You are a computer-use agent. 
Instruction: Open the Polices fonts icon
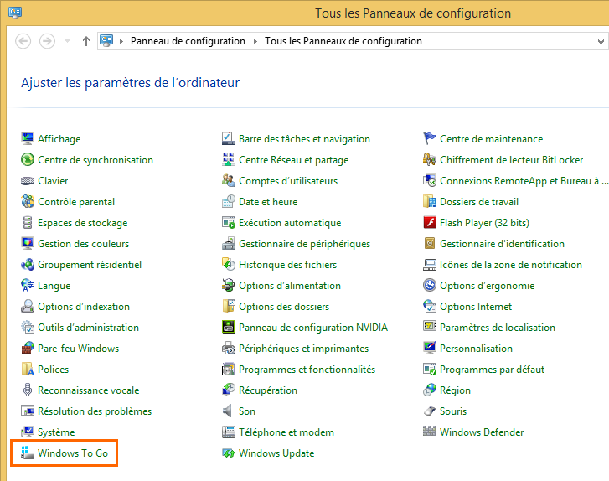tap(28, 369)
